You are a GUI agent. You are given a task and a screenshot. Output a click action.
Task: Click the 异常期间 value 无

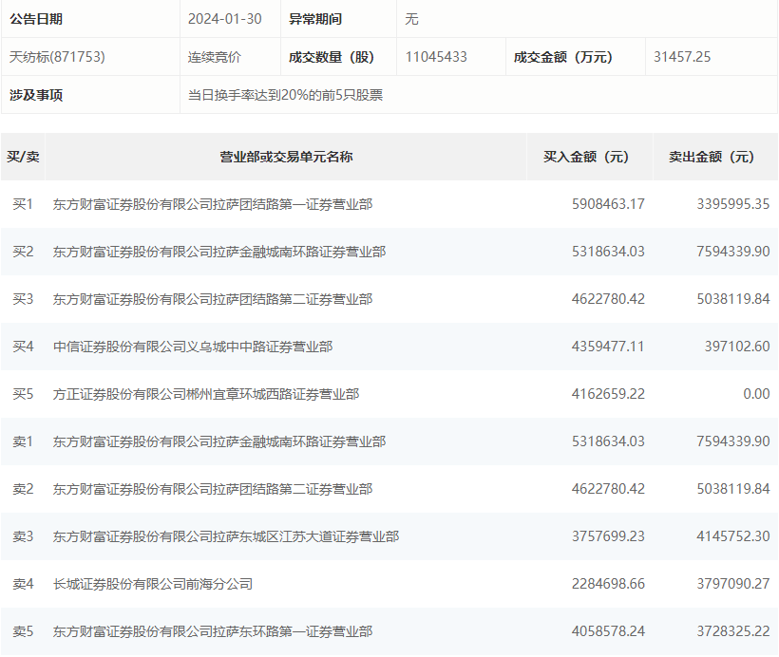[411, 19]
